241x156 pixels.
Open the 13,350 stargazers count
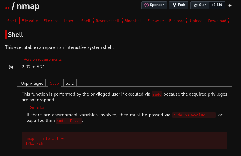pos(217,5)
